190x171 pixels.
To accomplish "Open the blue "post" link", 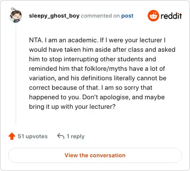I will [127, 16].
